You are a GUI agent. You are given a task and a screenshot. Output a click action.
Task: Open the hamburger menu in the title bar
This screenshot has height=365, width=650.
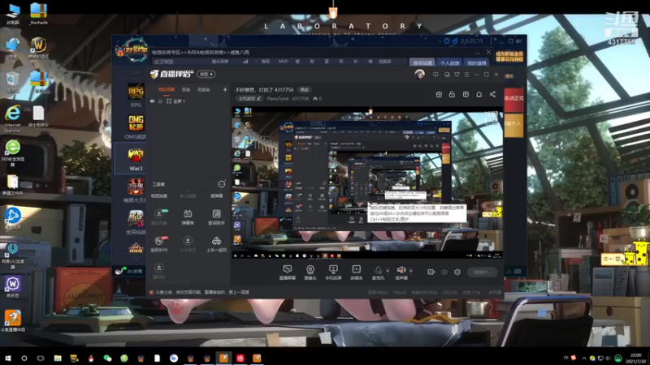466,75
